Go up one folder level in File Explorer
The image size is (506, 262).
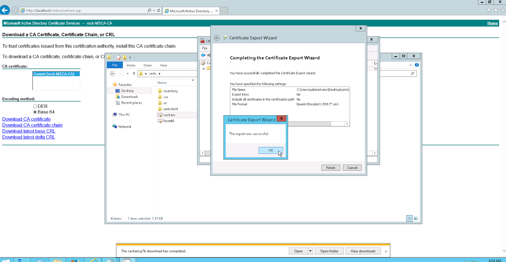[x=134, y=74]
